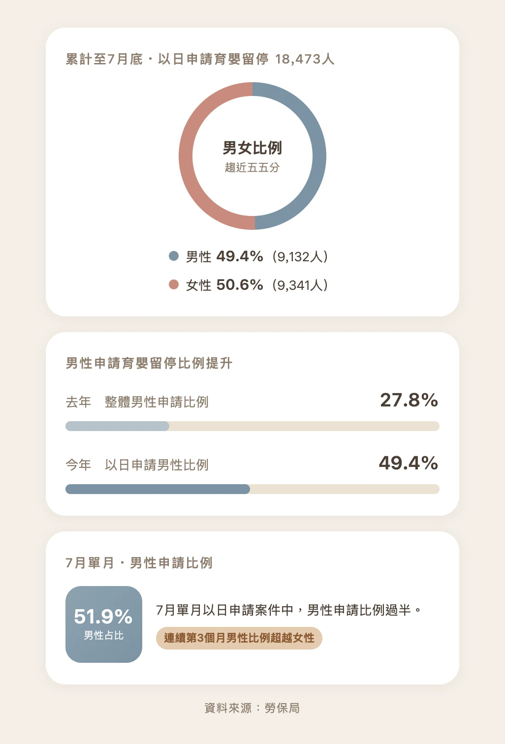Click this year's 49.4% progress bar
The height and width of the screenshot is (744, 505).
pyautogui.click(x=252, y=489)
